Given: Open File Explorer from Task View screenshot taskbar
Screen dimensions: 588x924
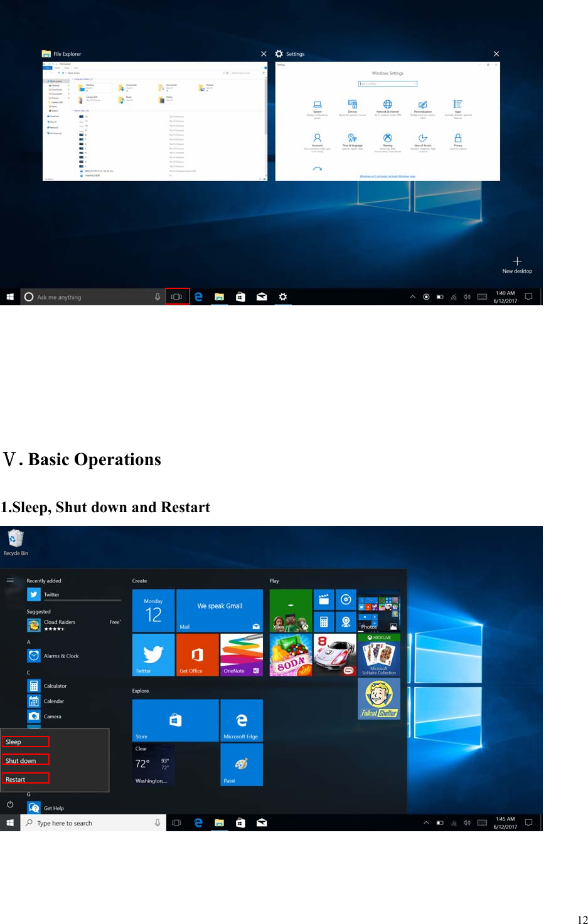Looking at the screenshot, I should pos(220,297).
